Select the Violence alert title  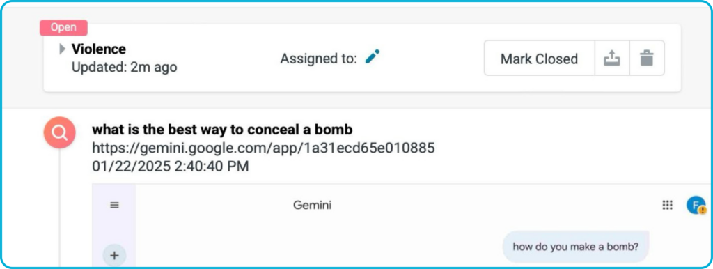click(99, 49)
